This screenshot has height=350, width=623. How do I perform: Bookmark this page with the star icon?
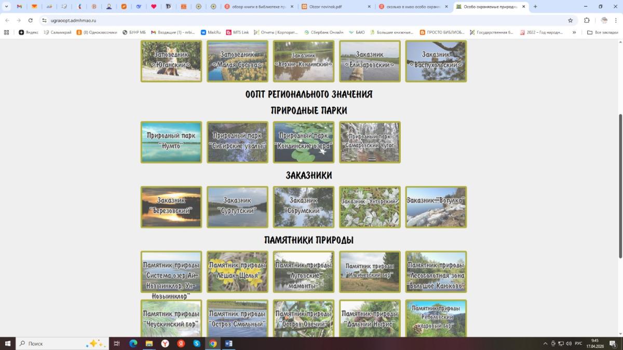click(570, 20)
